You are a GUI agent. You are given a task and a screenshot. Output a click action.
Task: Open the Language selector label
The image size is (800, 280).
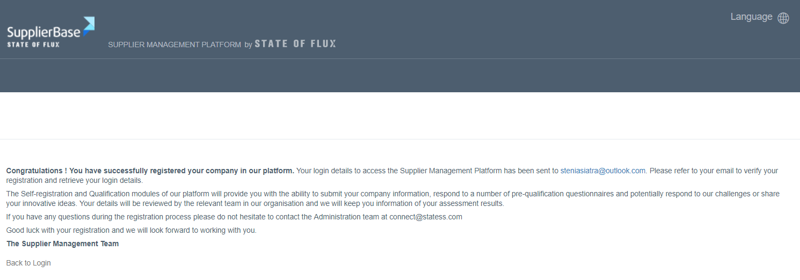tap(751, 17)
